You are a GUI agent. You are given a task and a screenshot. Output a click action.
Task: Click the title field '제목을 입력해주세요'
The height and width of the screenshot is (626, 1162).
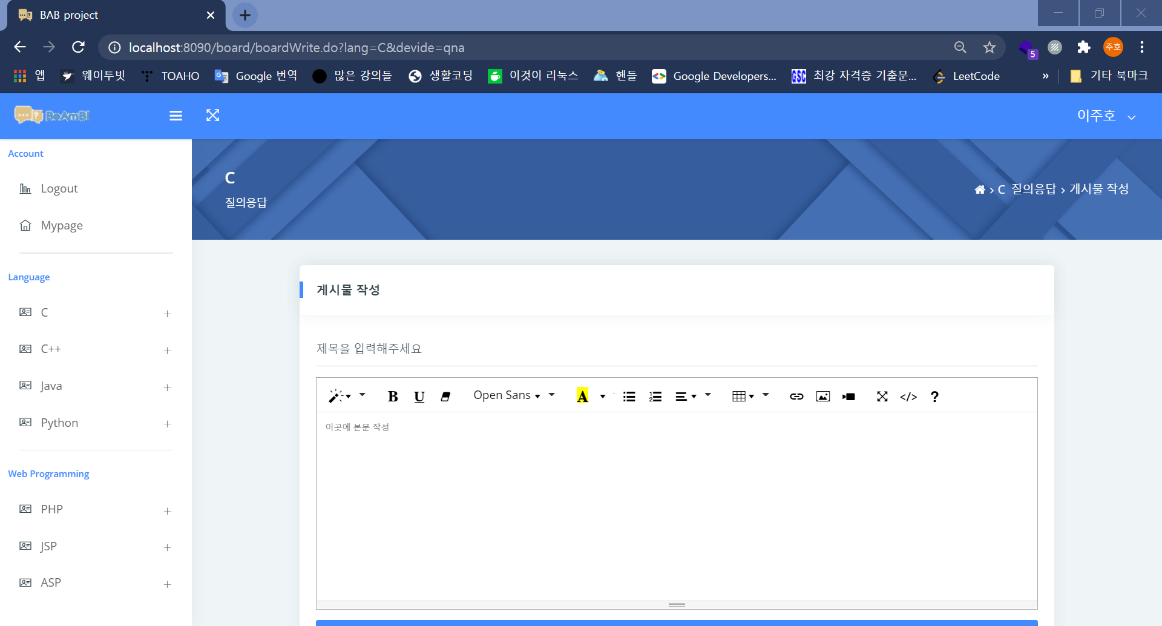pyautogui.click(x=677, y=349)
